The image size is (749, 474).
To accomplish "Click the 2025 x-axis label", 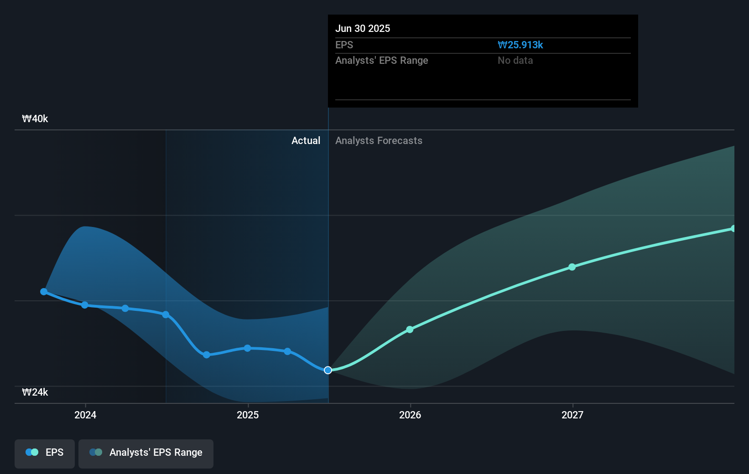I will coord(248,415).
